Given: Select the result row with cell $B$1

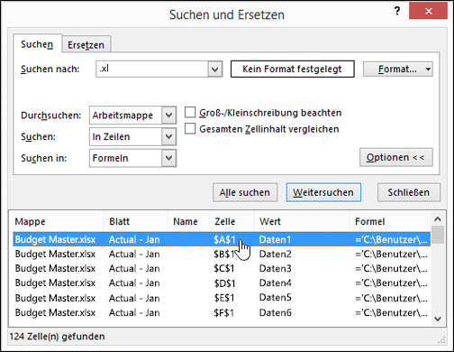Looking at the screenshot, I should [222, 255].
